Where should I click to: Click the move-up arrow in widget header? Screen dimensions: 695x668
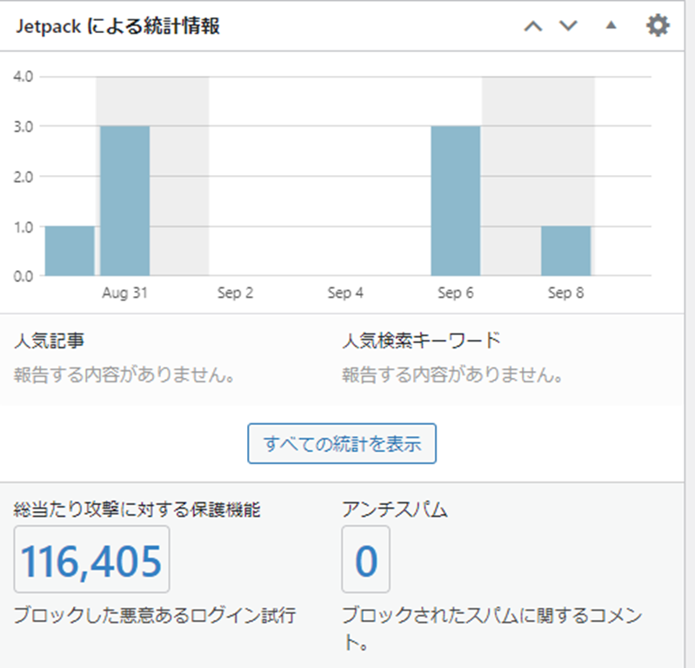(533, 26)
